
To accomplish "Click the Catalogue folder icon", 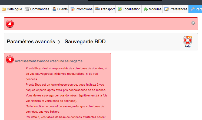I will [x=4, y=9].
